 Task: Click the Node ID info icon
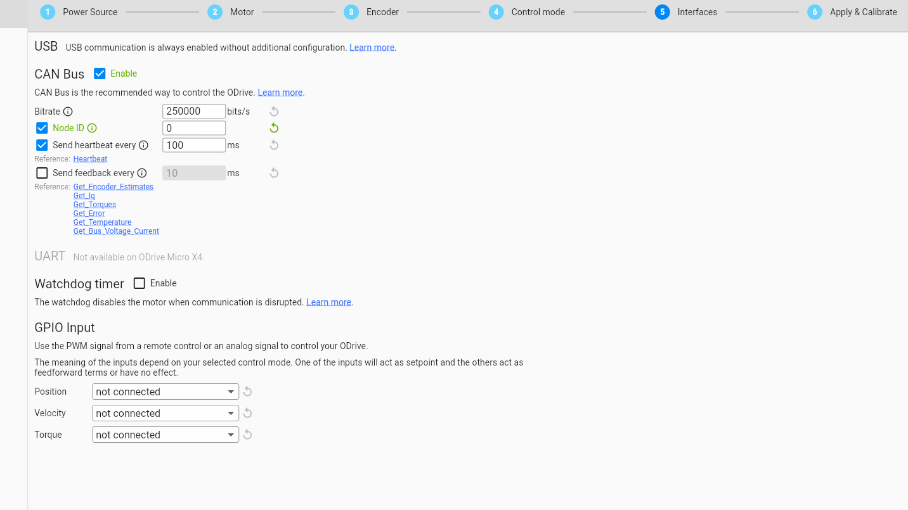click(92, 128)
